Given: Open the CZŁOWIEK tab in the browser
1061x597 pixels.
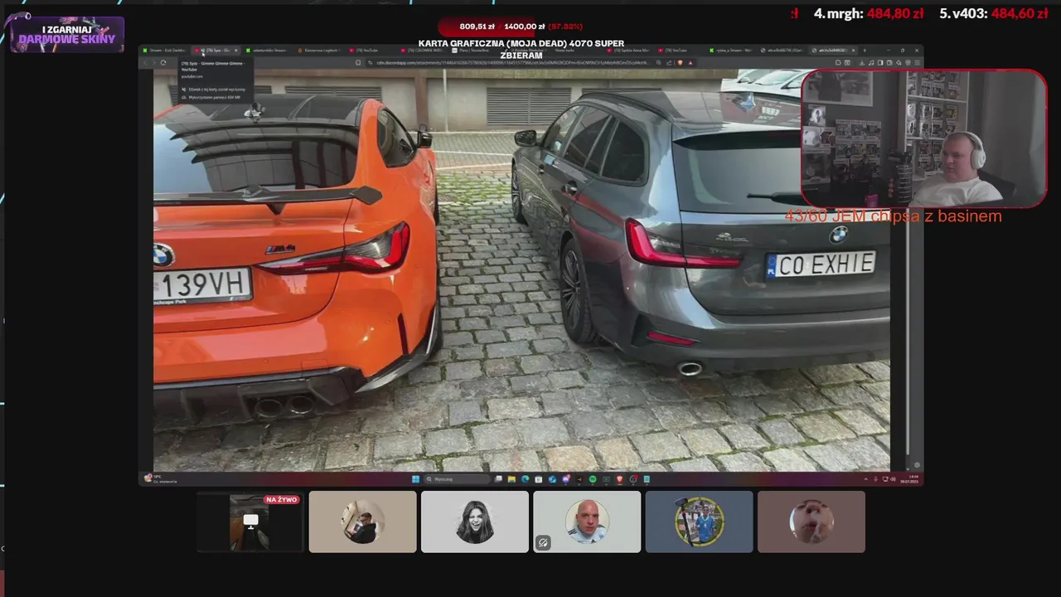Looking at the screenshot, I should [x=423, y=51].
